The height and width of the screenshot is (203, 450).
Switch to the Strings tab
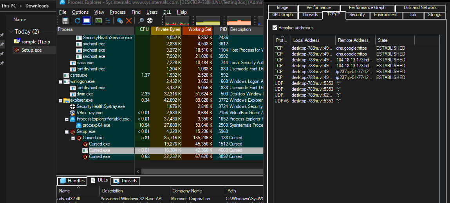tap(434, 15)
